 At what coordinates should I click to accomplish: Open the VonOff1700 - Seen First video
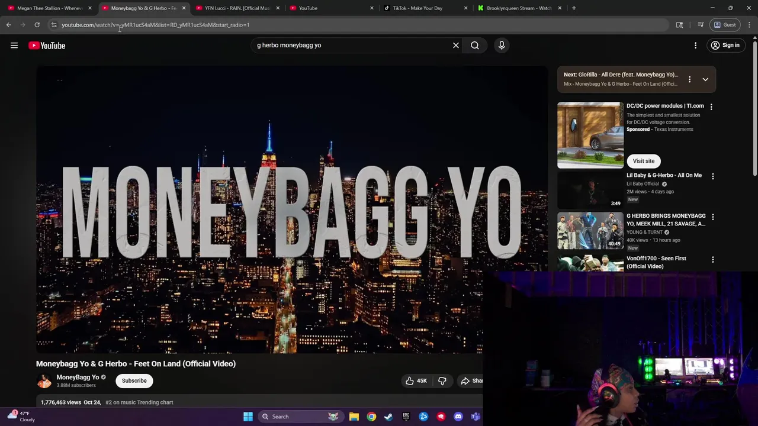(x=656, y=262)
